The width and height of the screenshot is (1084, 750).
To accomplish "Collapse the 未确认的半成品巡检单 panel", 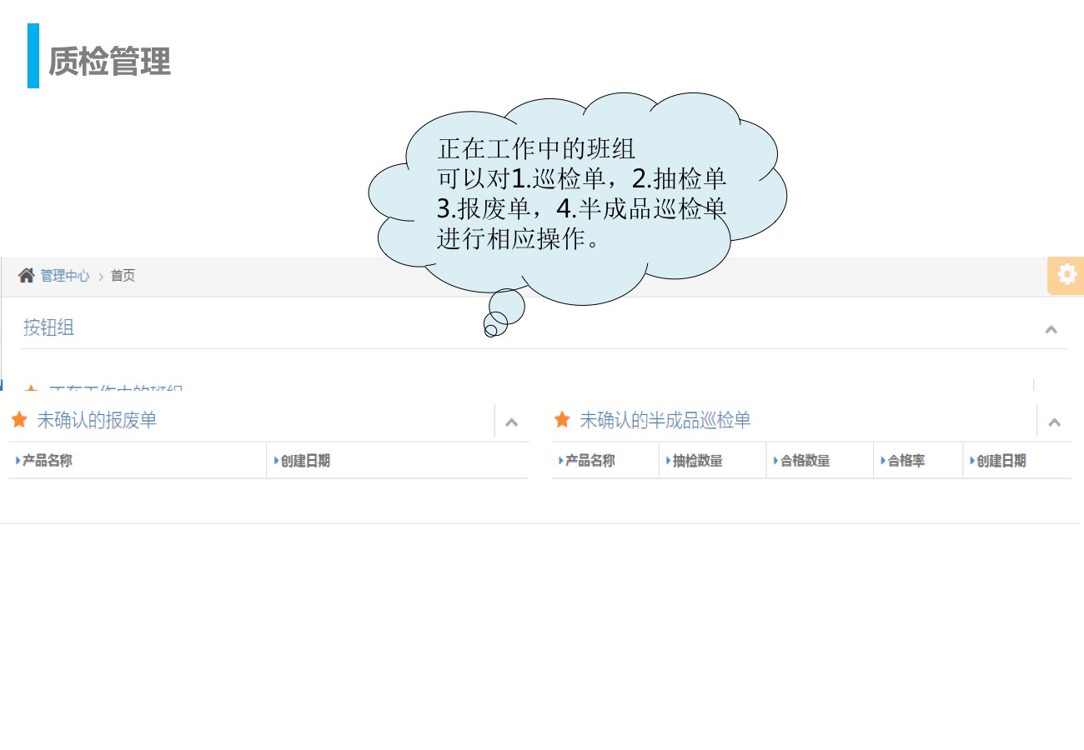I will (1054, 422).
